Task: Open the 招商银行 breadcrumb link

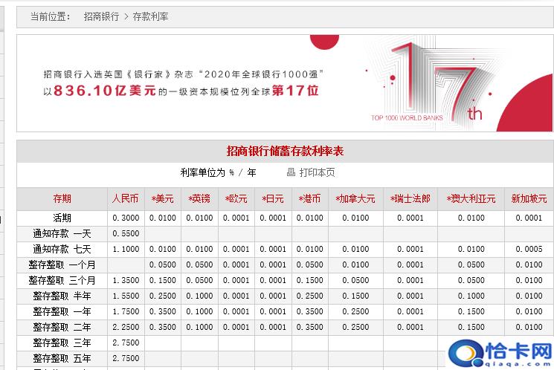Action: [x=101, y=16]
